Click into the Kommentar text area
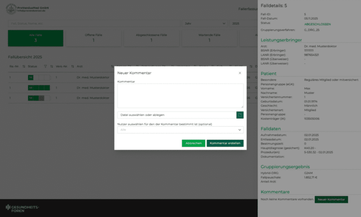361x217 pixels. click(180, 96)
